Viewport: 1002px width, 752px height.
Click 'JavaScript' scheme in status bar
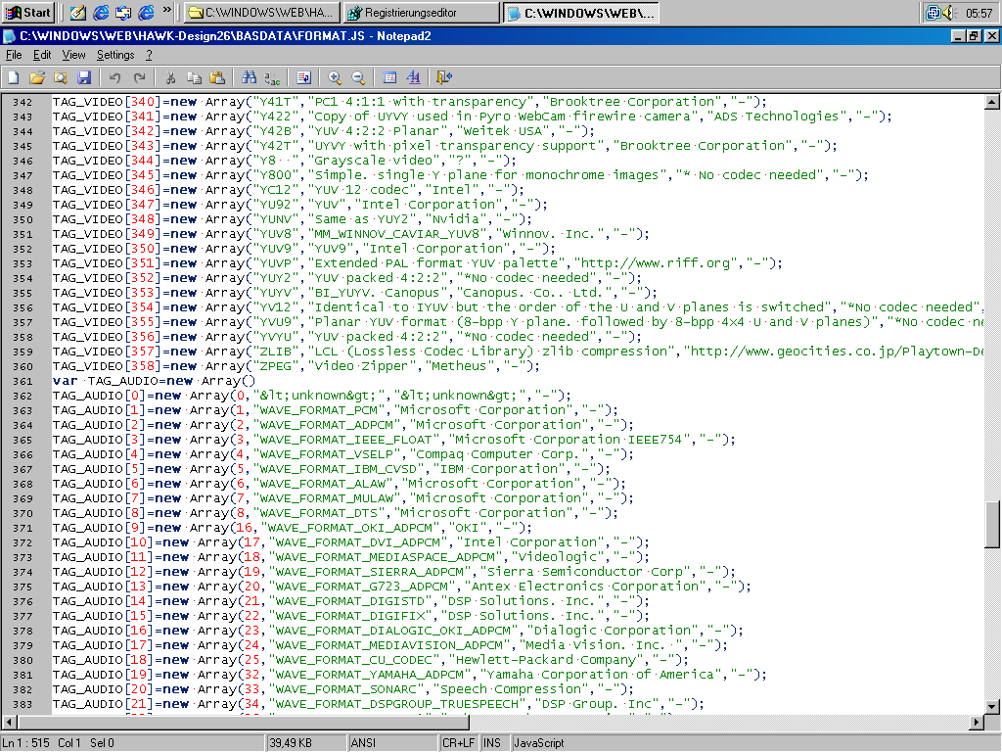pyautogui.click(x=539, y=743)
